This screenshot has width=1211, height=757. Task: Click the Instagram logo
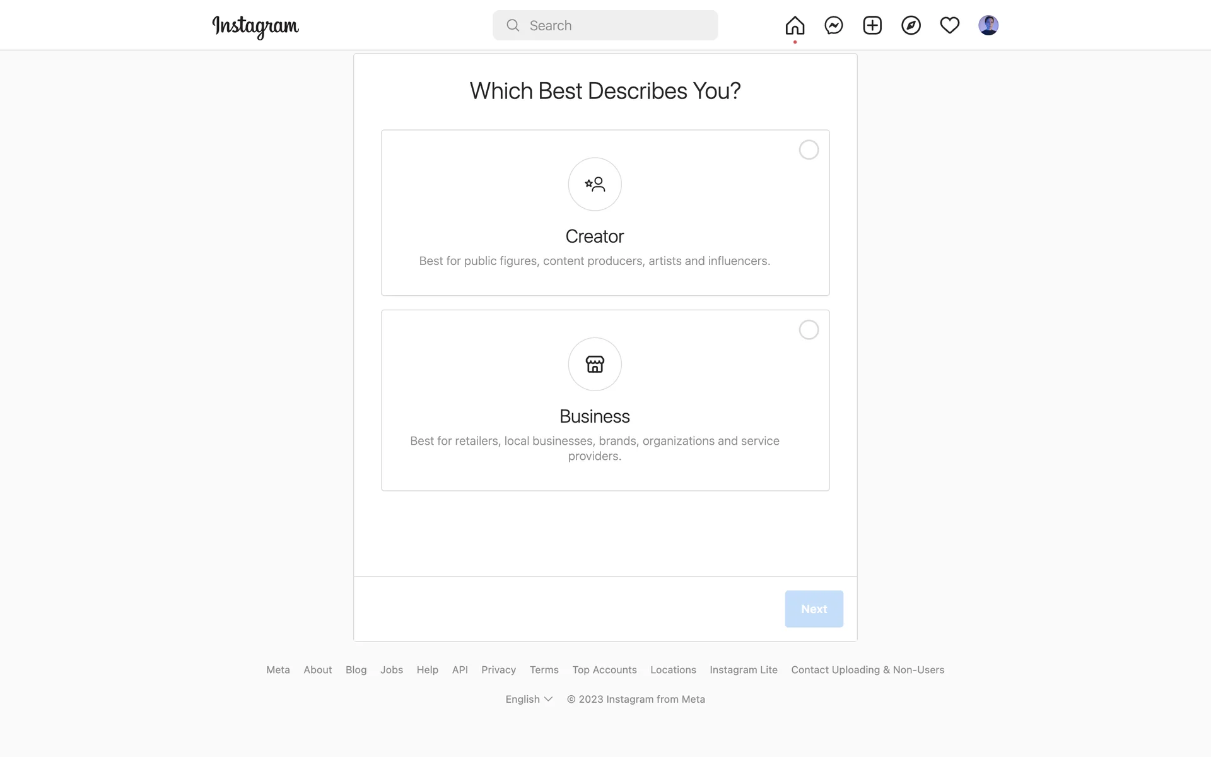(x=255, y=26)
